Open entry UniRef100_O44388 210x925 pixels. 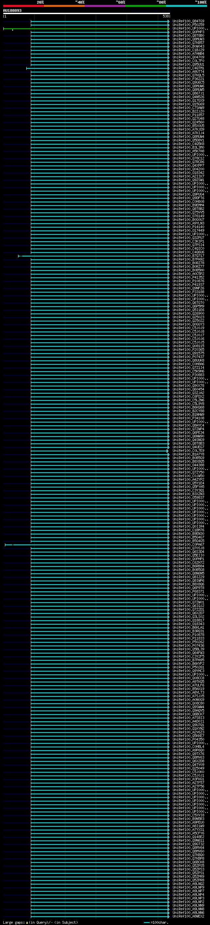coord(188,465)
